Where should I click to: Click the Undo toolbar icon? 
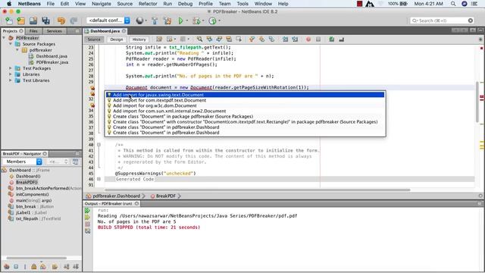point(61,20)
